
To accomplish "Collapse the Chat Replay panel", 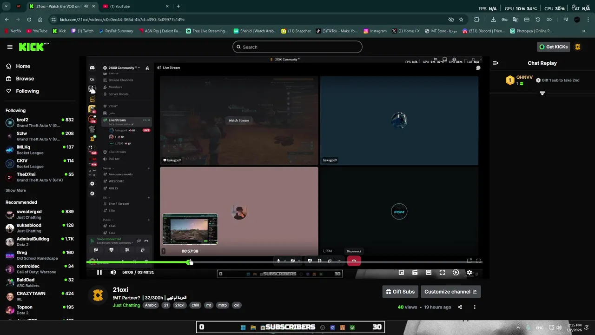I will point(496,63).
